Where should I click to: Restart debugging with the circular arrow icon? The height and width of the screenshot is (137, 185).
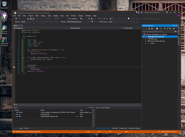[x=92, y=19]
